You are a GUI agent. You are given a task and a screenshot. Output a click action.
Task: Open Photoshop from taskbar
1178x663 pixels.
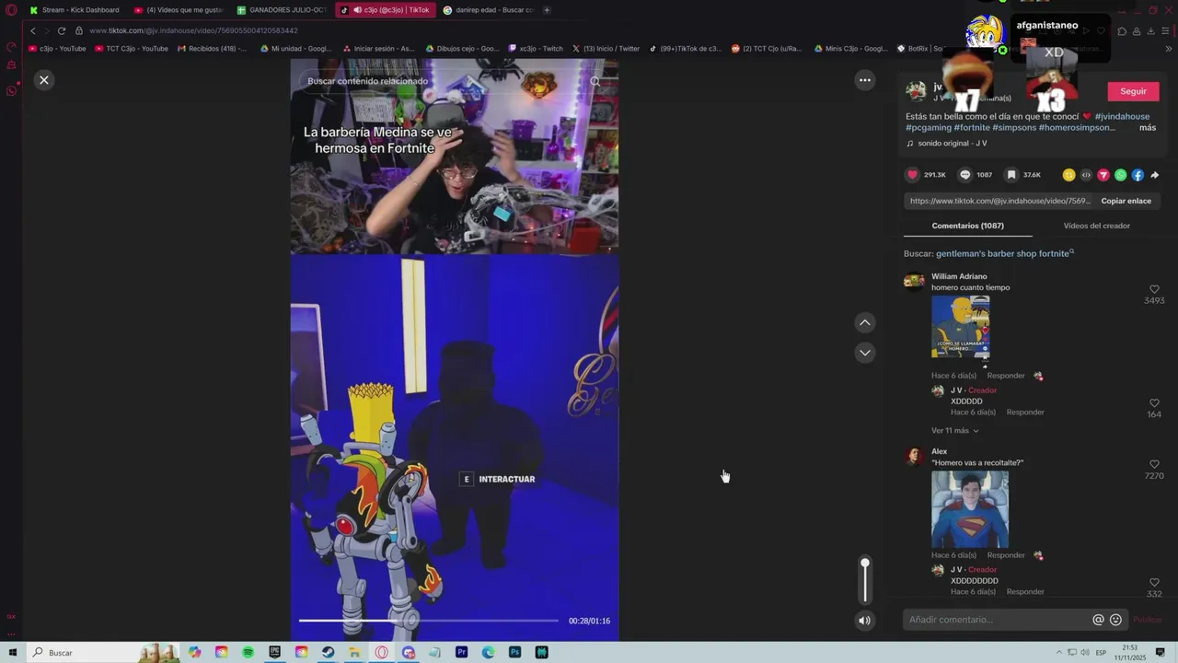click(514, 652)
